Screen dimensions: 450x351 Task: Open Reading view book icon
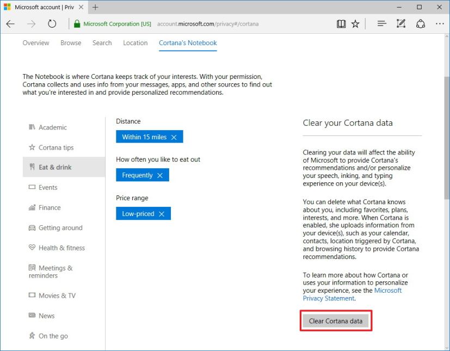click(341, 24)
